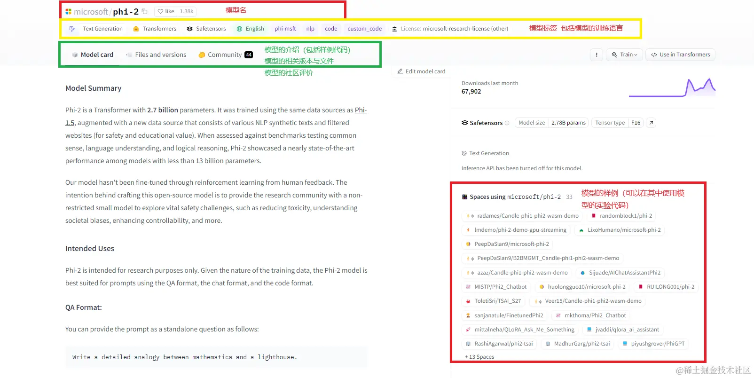Open mkthoma/Phi2_Chatbot space
The height and width of the screenshot is (378, 754).
(590, 315)
